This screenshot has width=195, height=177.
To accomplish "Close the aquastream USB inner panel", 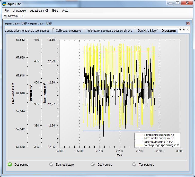I will (188, 23).
